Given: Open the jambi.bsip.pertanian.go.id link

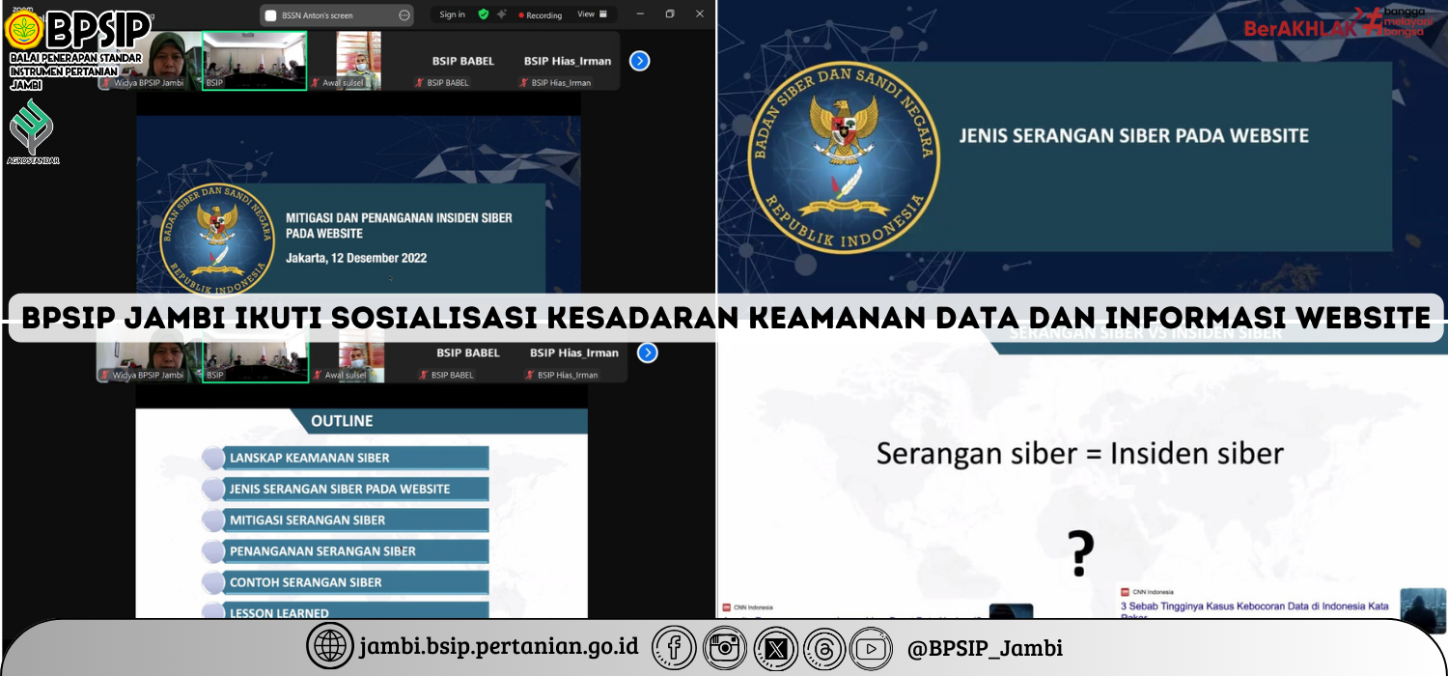Looking at the screenshot, I should click(x=498, y=647).
